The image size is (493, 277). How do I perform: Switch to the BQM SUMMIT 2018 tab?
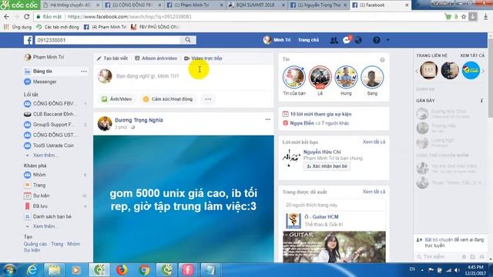[x=257, y=5]
